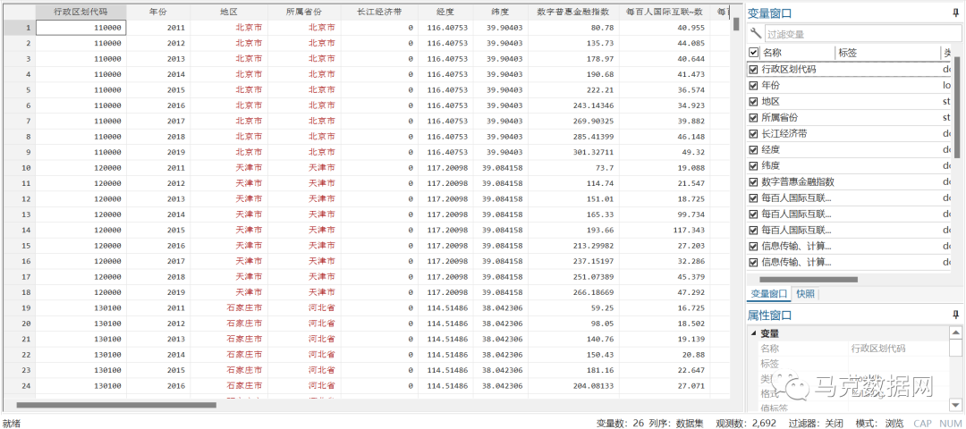Click the 名称 value 行政区划代码 in properties window
This screenshot has height=429, width=966.
pos(878,349)
